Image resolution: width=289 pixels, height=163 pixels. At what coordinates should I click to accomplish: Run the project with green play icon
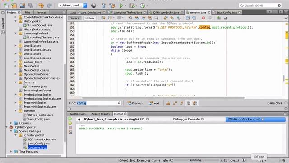pyautogui.click(x=121, y=5)
